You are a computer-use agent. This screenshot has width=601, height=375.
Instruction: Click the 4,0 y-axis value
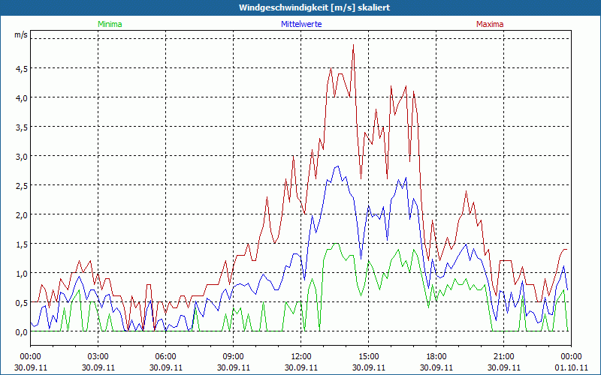(22, 98)
